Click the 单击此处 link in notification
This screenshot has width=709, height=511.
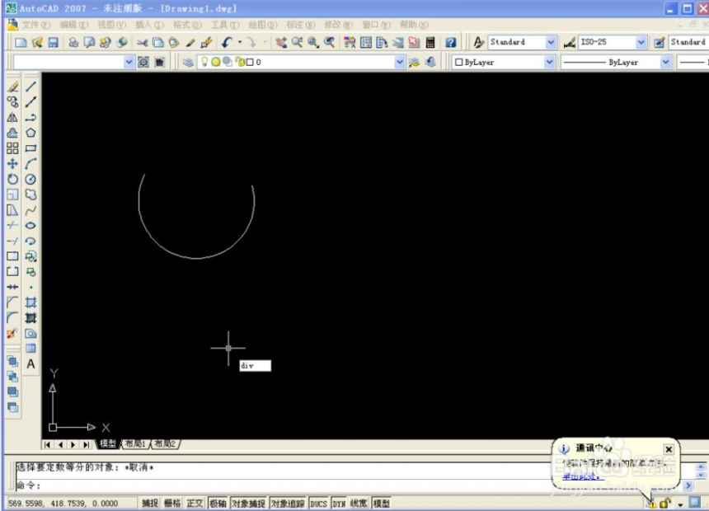(582, 476)
